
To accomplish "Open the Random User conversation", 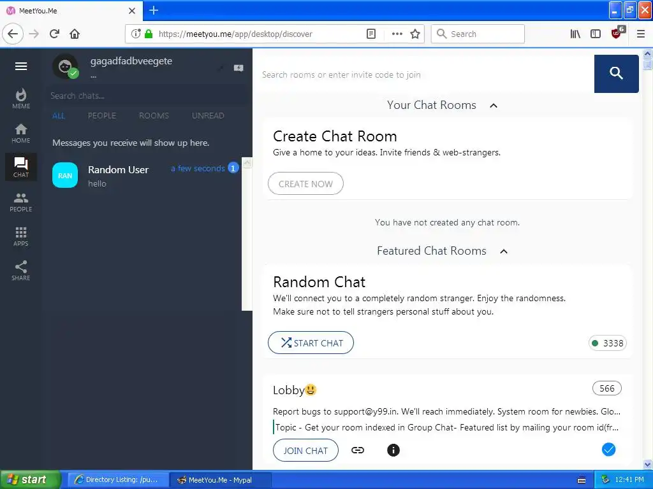I will 145,176.
